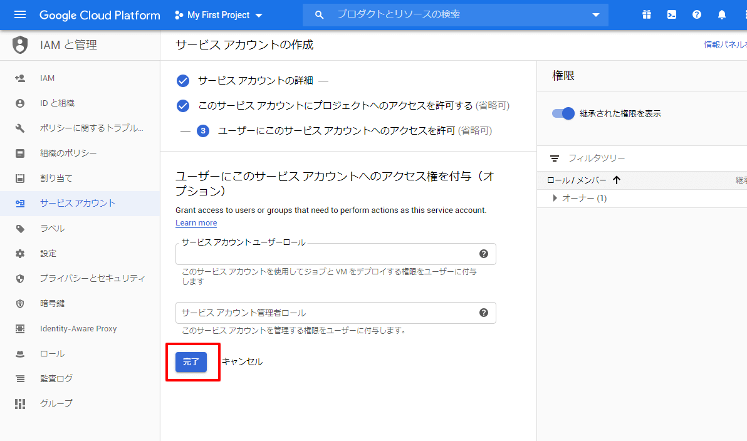This screenshot has height=441, width=747.
Task: Expand the オーナー (1) tree entry
Action: pos(554,198)
